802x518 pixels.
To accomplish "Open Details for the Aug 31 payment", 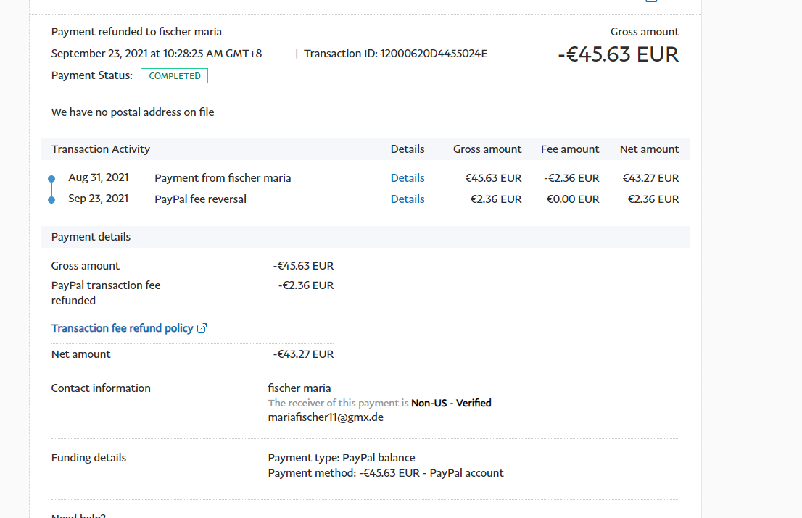I will click(407, 178).
